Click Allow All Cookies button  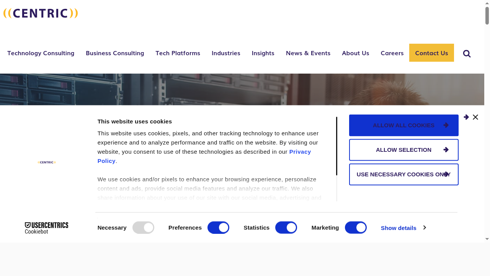click(404, 125)
